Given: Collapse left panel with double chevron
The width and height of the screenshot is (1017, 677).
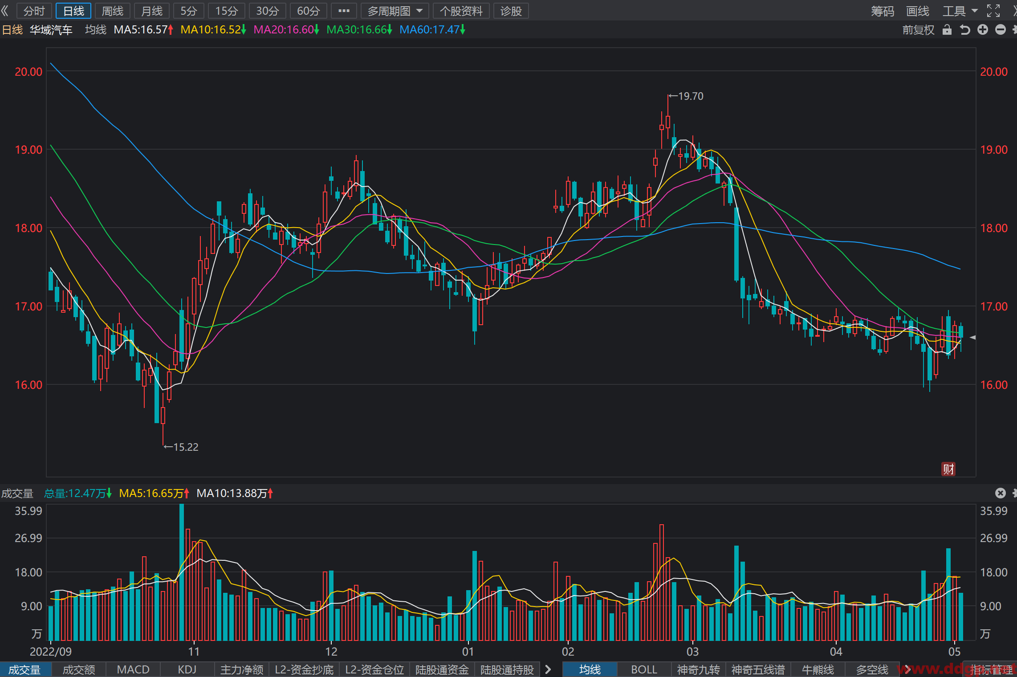Looking at the screenshot, I should click(5, 11).
